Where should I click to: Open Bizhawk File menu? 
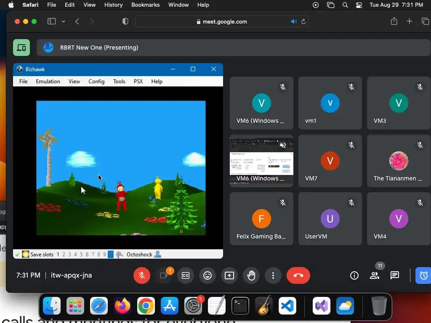point(24,81)
